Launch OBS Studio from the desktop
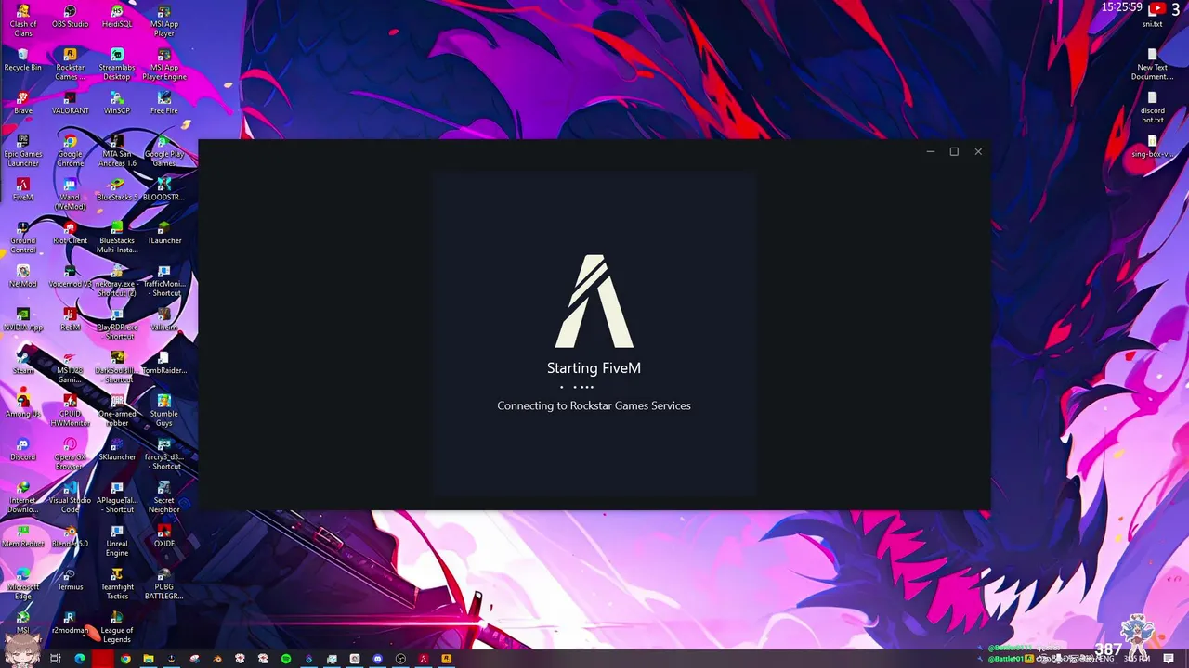Image resolution: width=1189 pixels, height=668 pixels. pos(70,16)
